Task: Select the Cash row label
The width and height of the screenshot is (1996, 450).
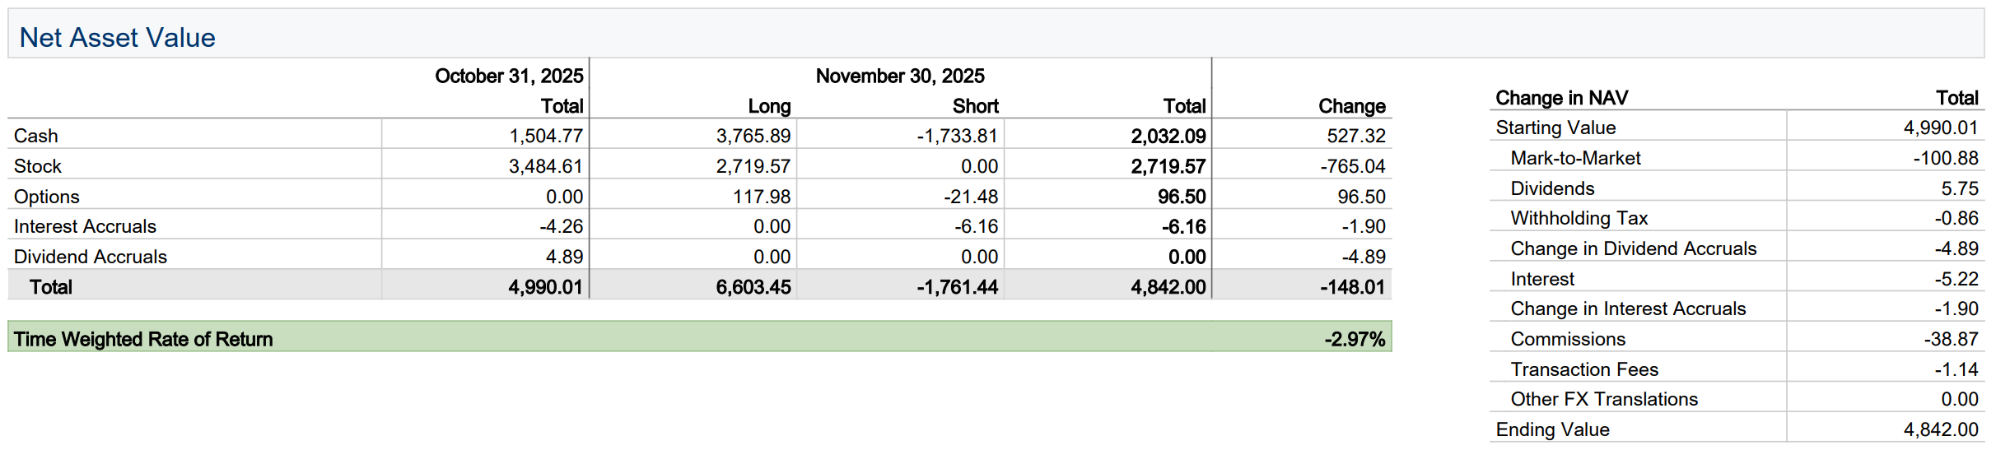Action: pyautogui.click(x=36, y=136)
